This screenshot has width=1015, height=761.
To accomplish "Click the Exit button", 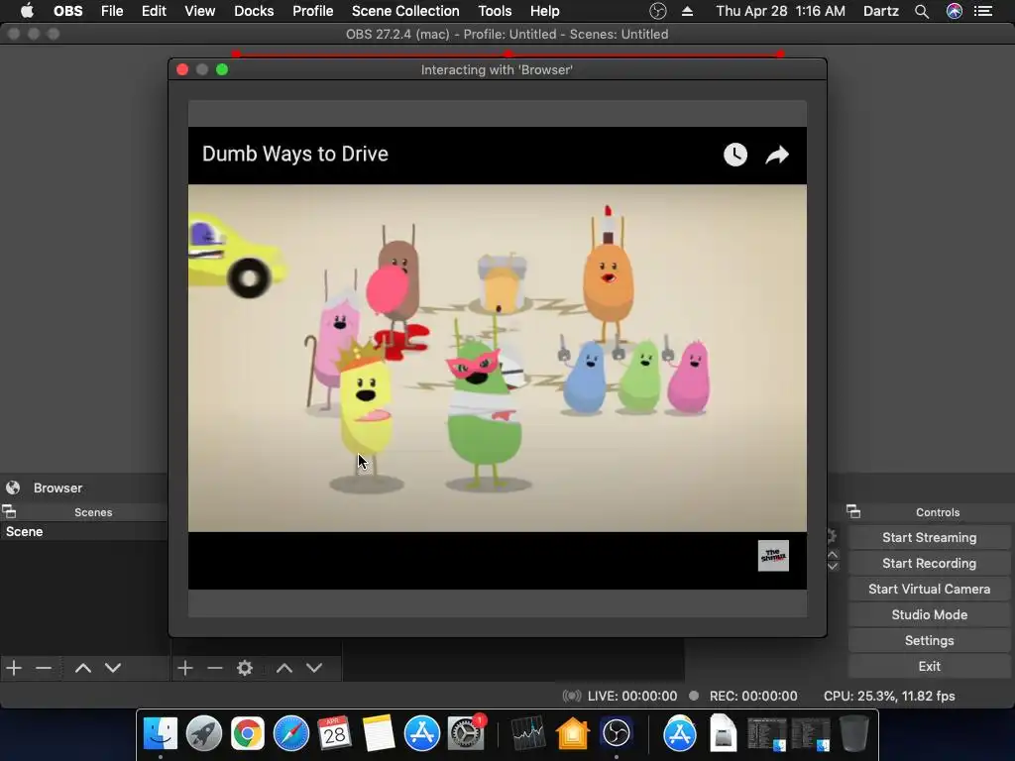I will pyautogui.click(x=929, y=667).
